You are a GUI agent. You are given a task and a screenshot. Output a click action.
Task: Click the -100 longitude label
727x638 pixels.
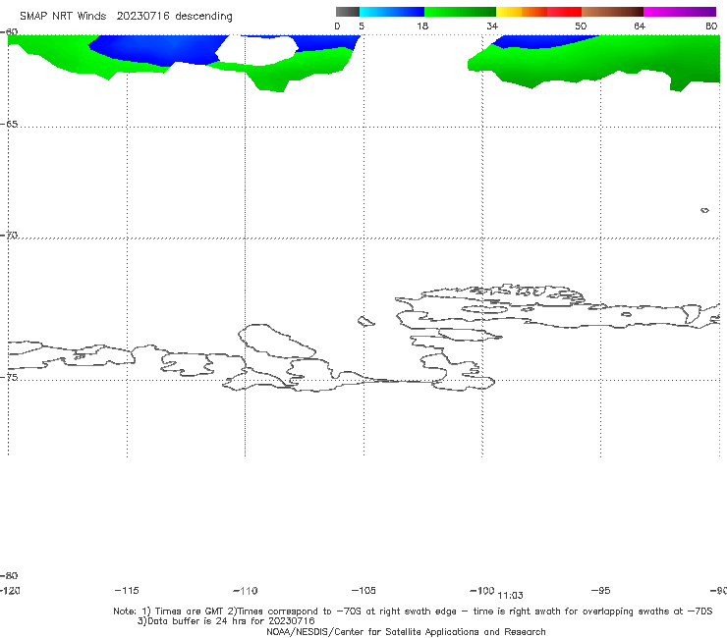(481, 590)
